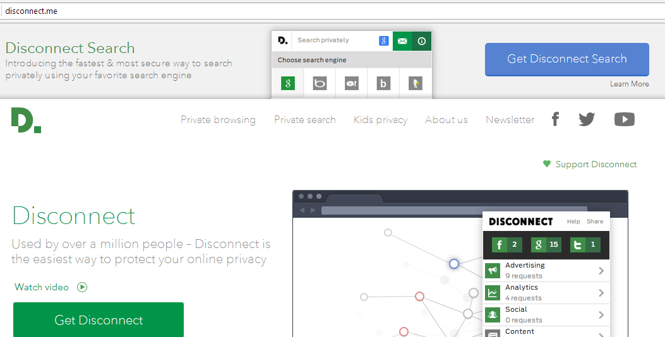665x337 pixels.
Task: Click the DISCONNECT title in the popup
Action: pyautogui.click(x=521, y=222)
